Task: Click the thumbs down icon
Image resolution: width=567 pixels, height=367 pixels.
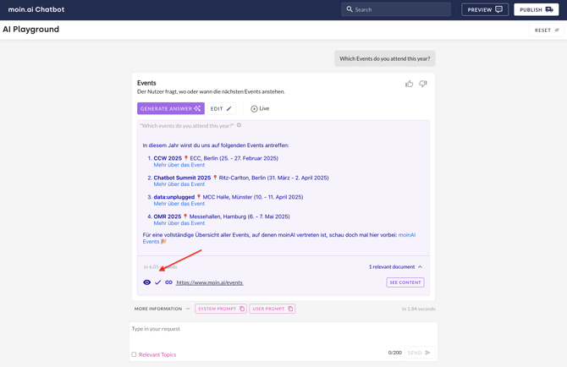Action: (423, 84)
